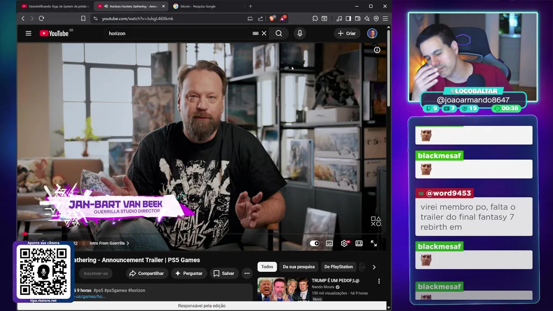
Task: Bookmark this page in the browser
Action: tap(83, 19)
